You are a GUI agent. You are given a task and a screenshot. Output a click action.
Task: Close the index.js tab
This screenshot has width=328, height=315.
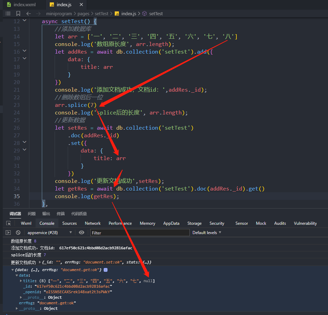click(x=81, y=4)
